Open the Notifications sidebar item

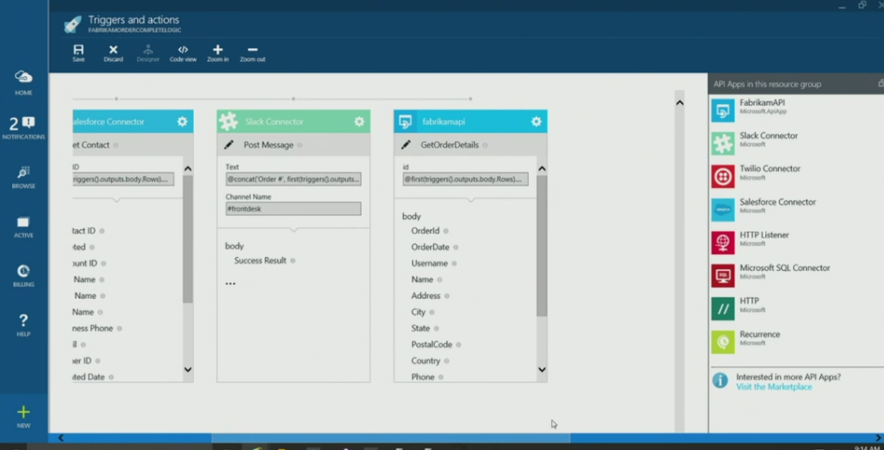tap(23, 127)
